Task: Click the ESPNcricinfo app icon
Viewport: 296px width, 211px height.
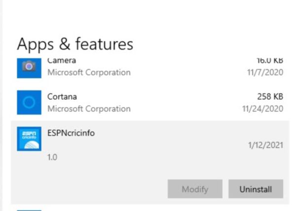Action: coord(29,139)
